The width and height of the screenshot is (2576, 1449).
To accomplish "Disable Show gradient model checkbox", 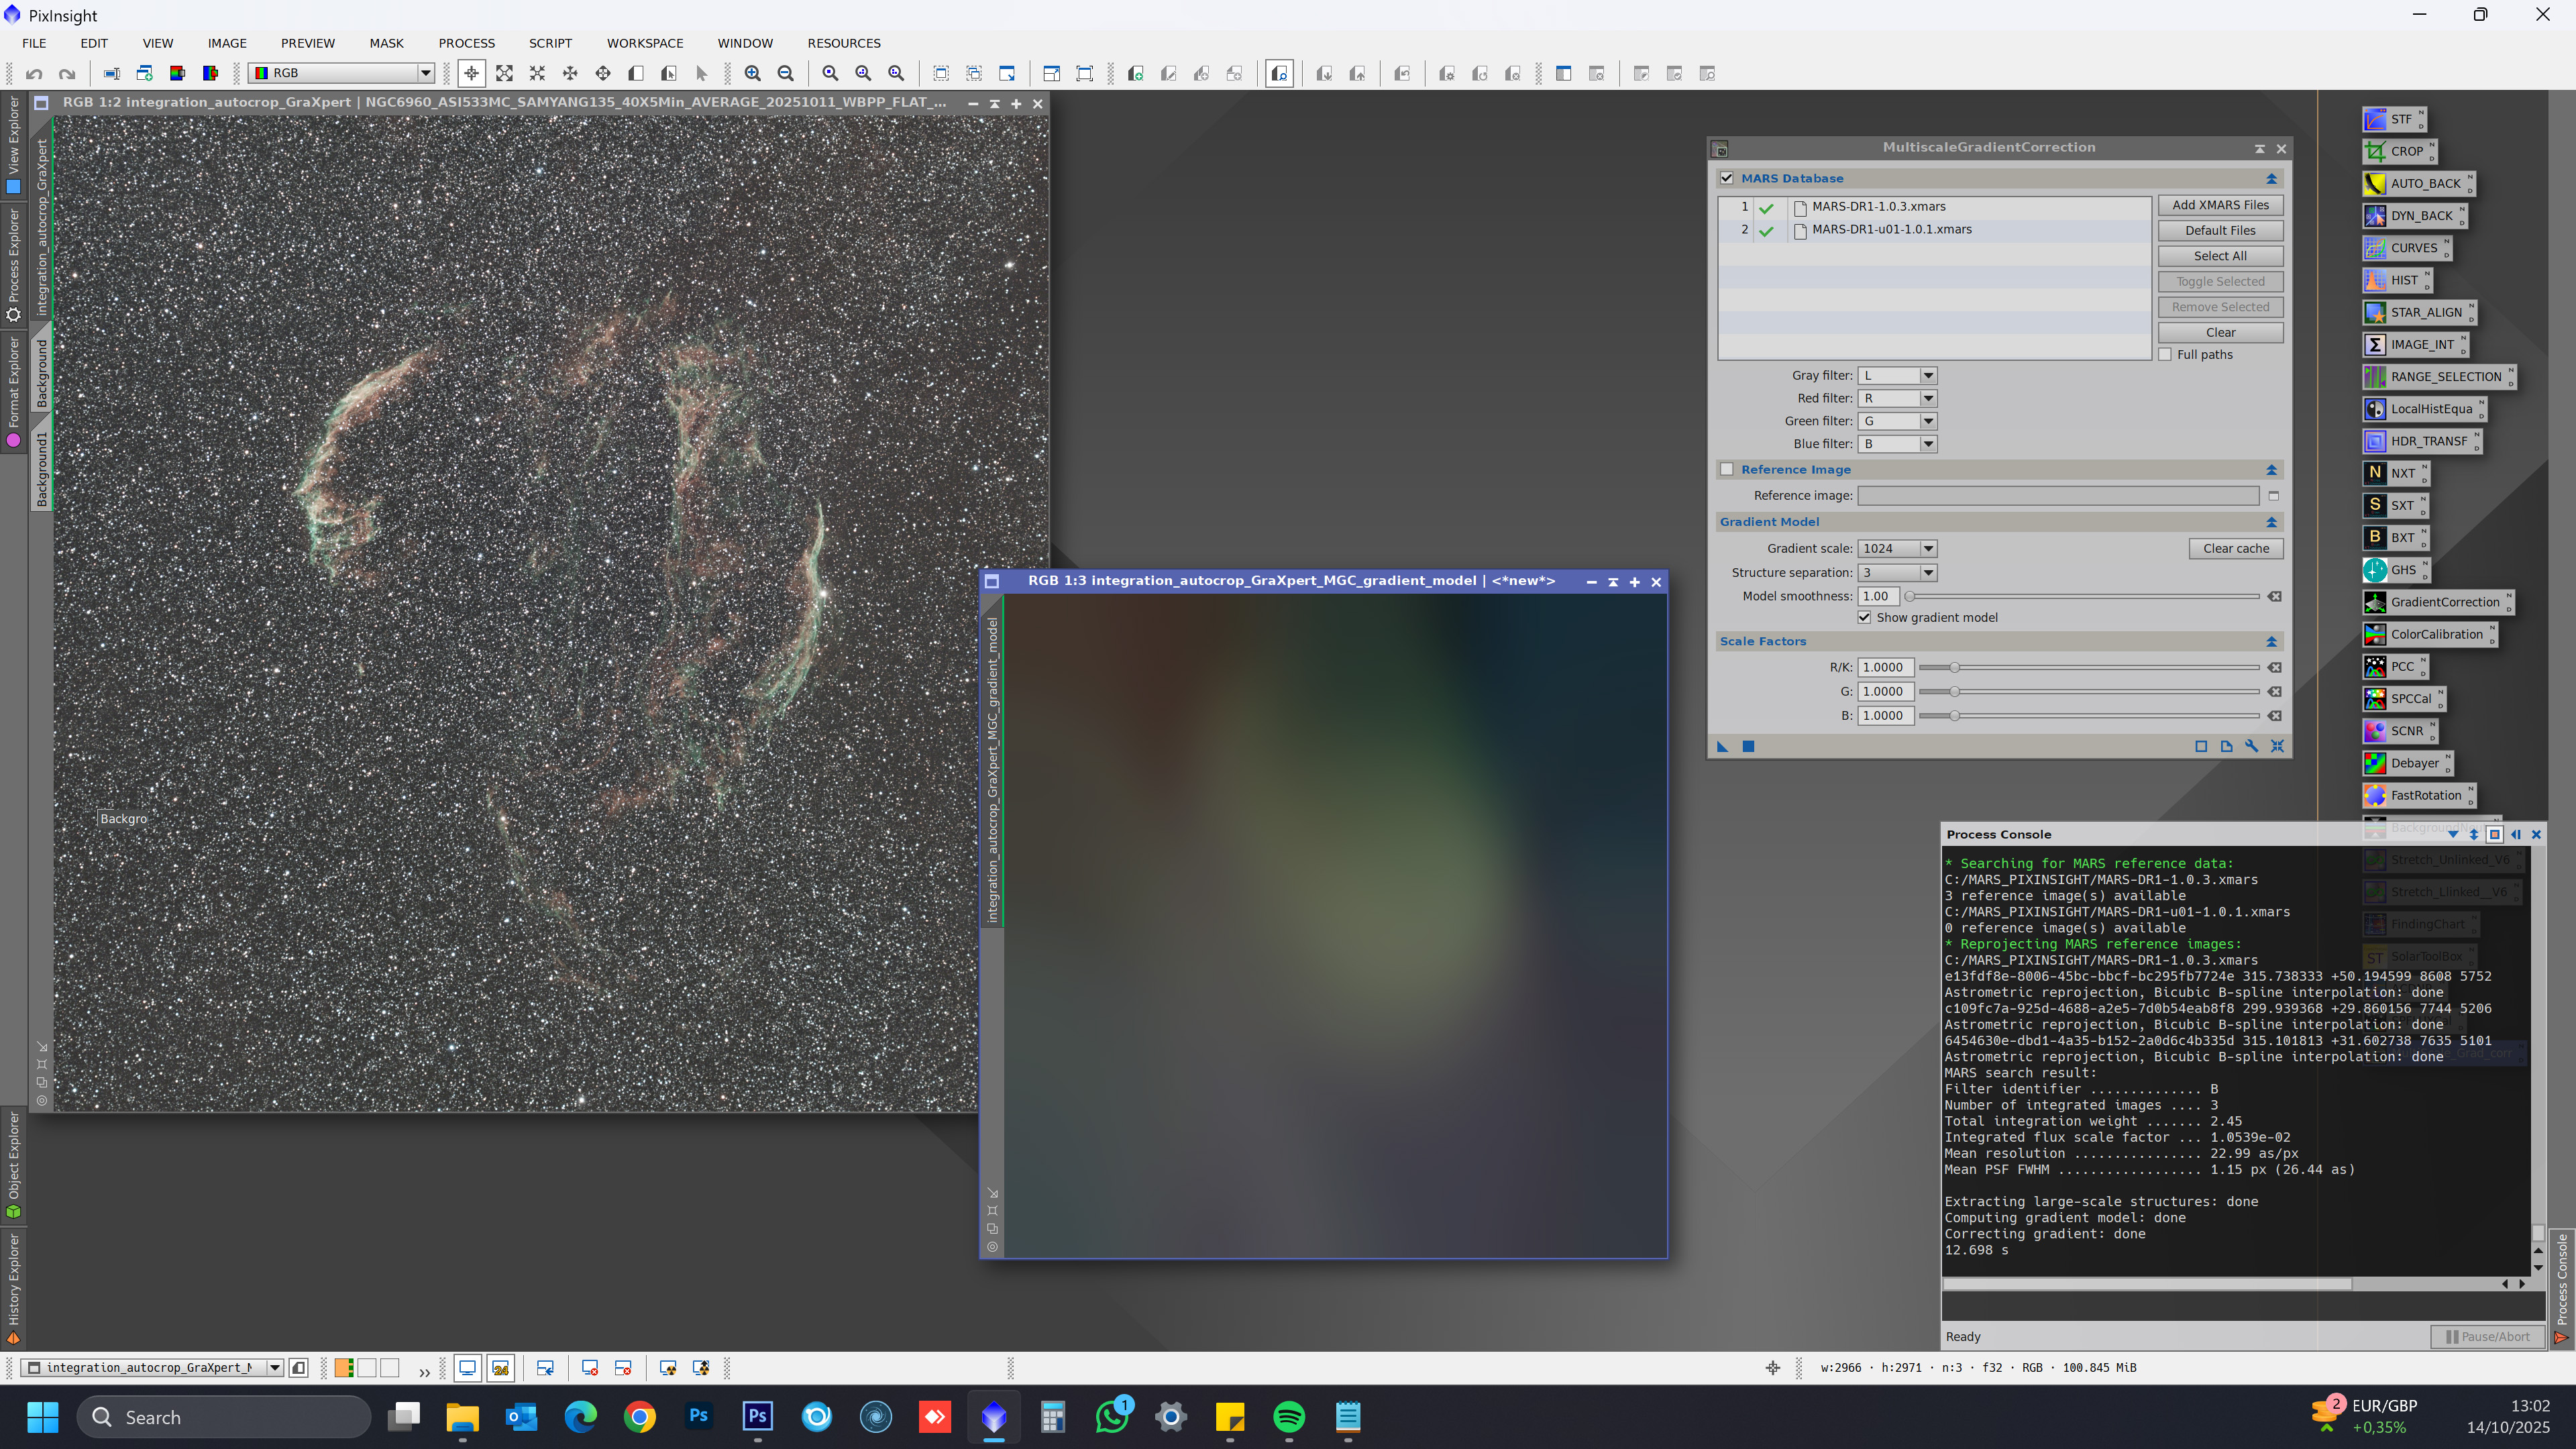I will click(x=1864, y=617).
